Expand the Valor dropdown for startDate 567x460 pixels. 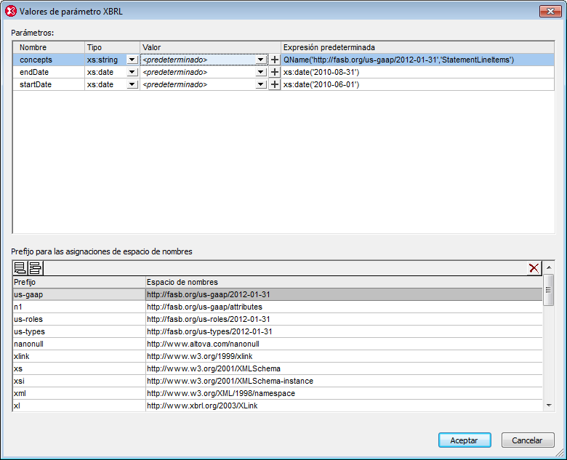coord(260,84)
